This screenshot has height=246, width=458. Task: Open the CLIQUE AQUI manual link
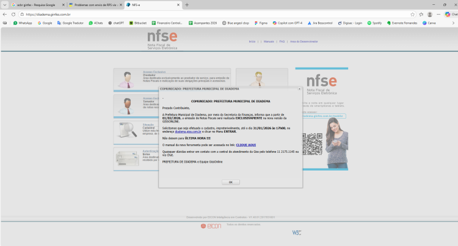click(246, 145)
